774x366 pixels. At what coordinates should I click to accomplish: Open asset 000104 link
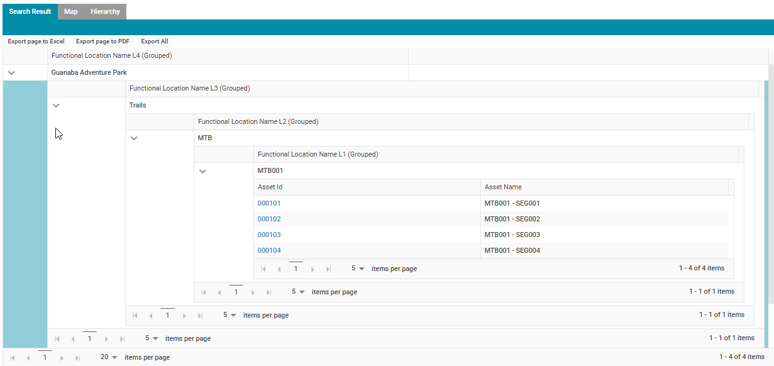pos(269,250)
